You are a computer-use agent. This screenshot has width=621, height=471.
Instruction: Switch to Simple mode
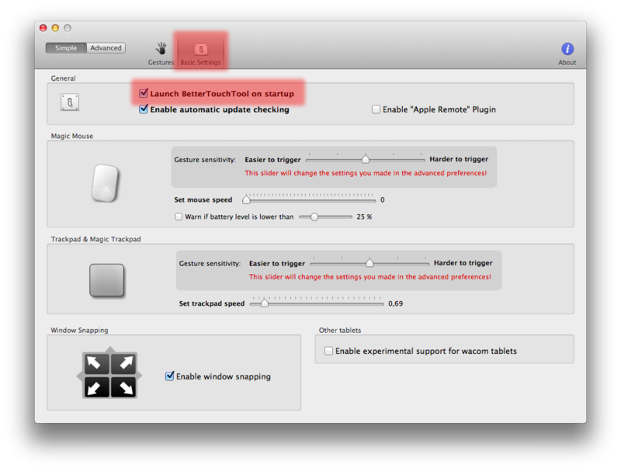66,48
